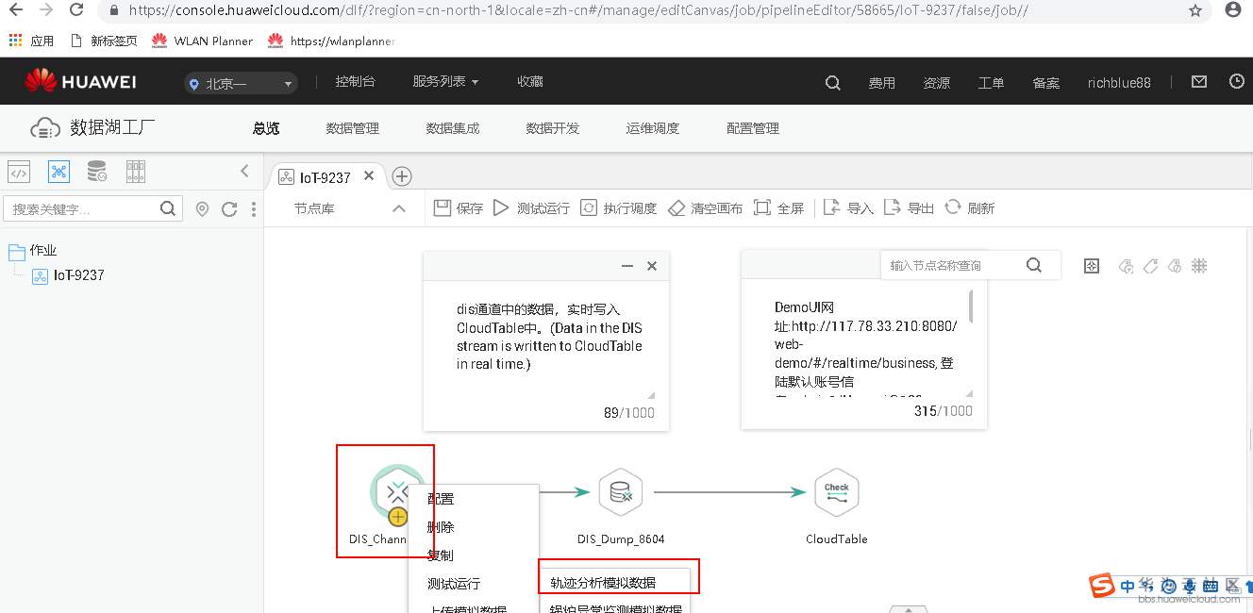This screenshot has width=1253, height=613.
Task: Click the 清空画布 clear canvas icon
Action: [677, 207]
